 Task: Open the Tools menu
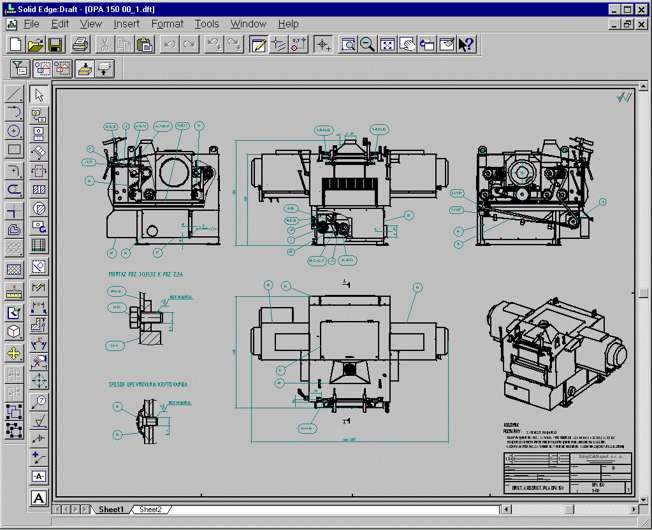206,24
